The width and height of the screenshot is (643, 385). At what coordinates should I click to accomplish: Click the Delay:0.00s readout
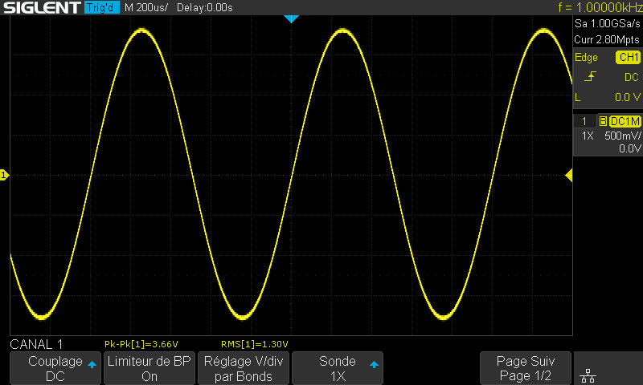coord(205,7)
